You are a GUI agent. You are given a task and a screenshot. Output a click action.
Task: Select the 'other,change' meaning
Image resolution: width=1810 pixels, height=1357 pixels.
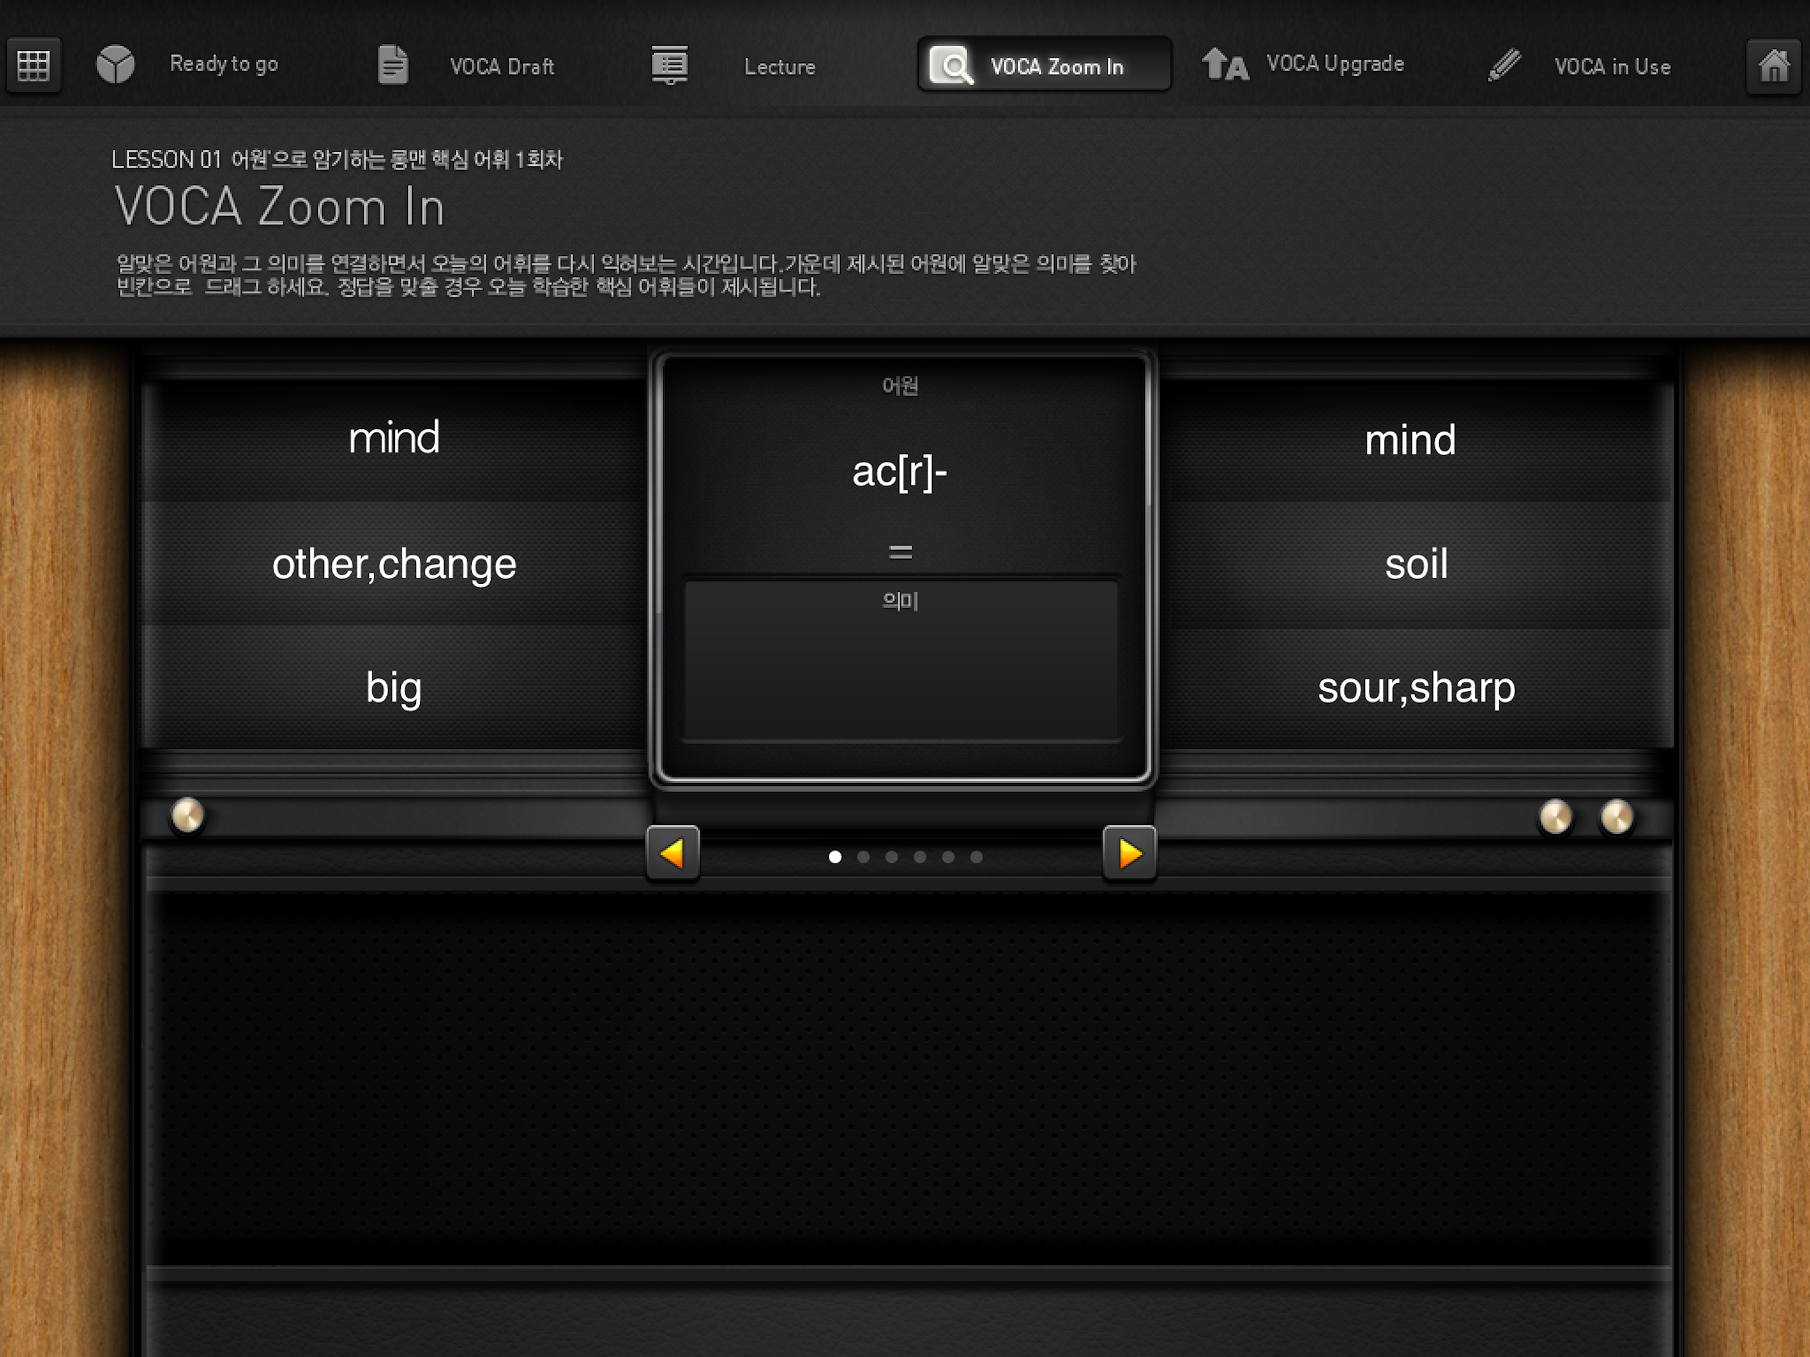[x=394, y=564]
